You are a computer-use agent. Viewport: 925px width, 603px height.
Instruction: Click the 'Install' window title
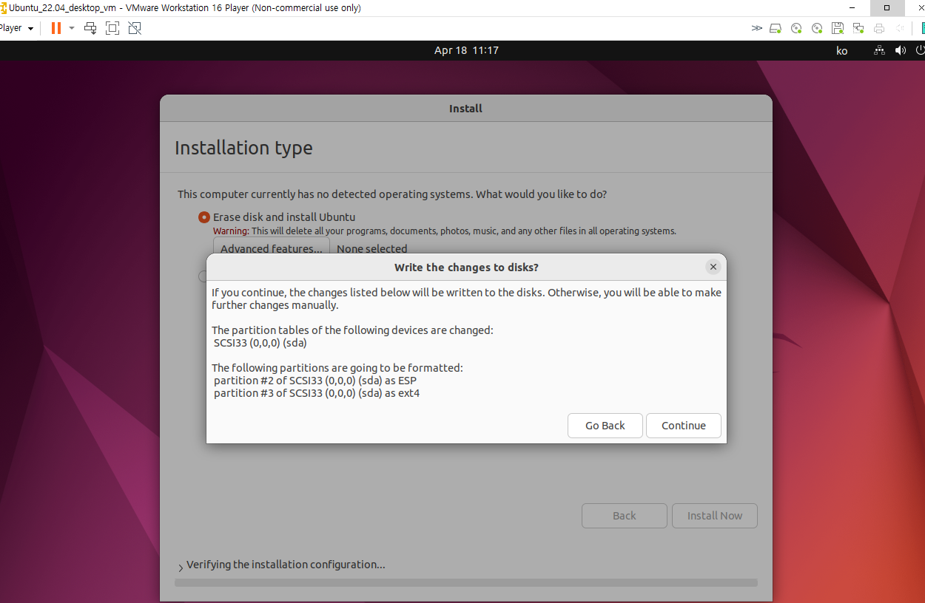tap(465, 109)
